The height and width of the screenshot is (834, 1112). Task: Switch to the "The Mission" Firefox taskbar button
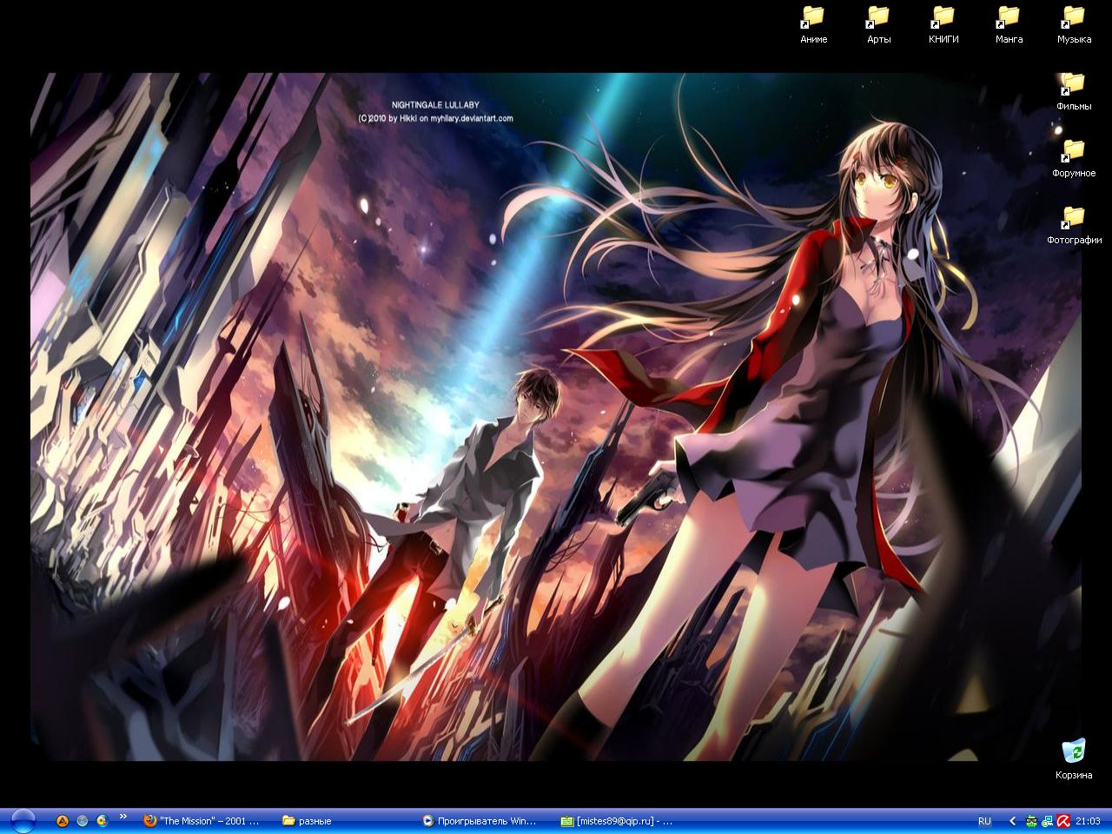tap(202, 821)
